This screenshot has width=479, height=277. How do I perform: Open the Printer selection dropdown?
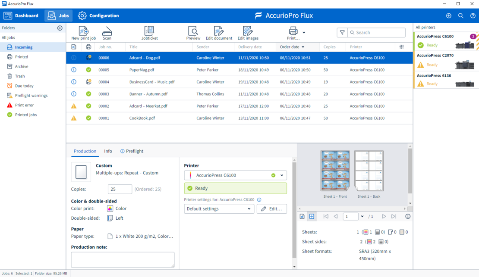235,175
